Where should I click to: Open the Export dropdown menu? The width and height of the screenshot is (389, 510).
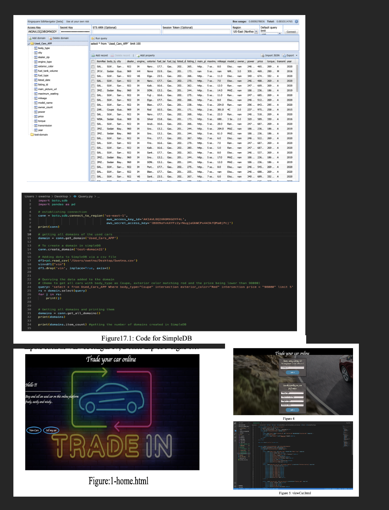[289, 55]
